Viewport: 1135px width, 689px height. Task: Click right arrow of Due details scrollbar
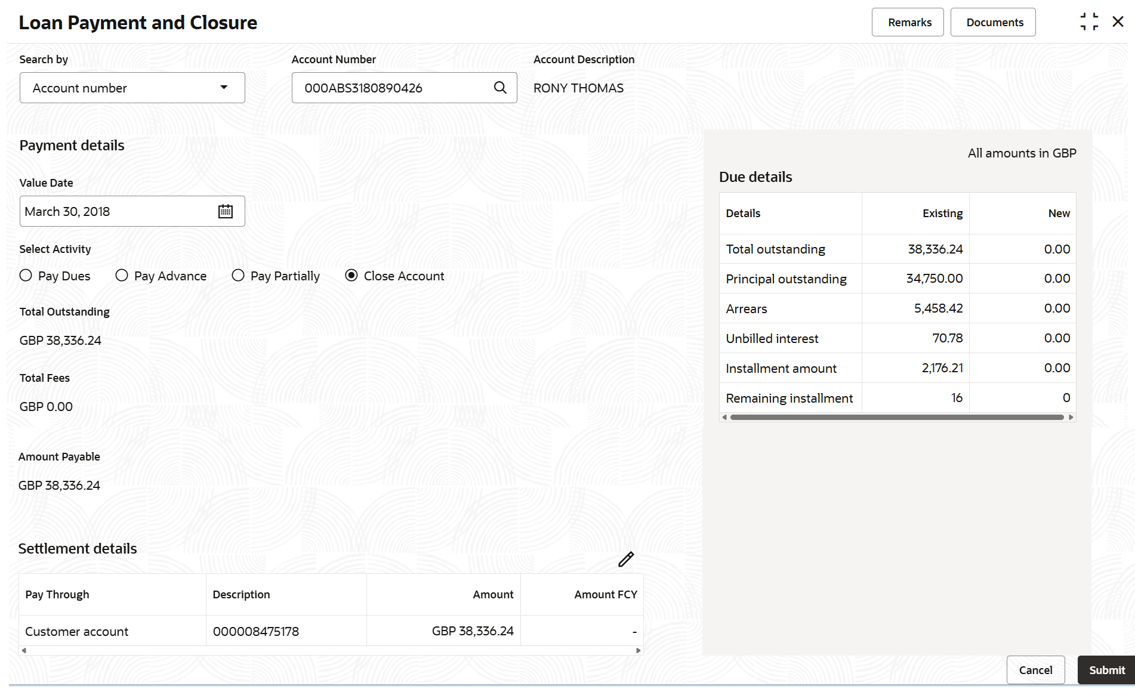coord(1071,418)
